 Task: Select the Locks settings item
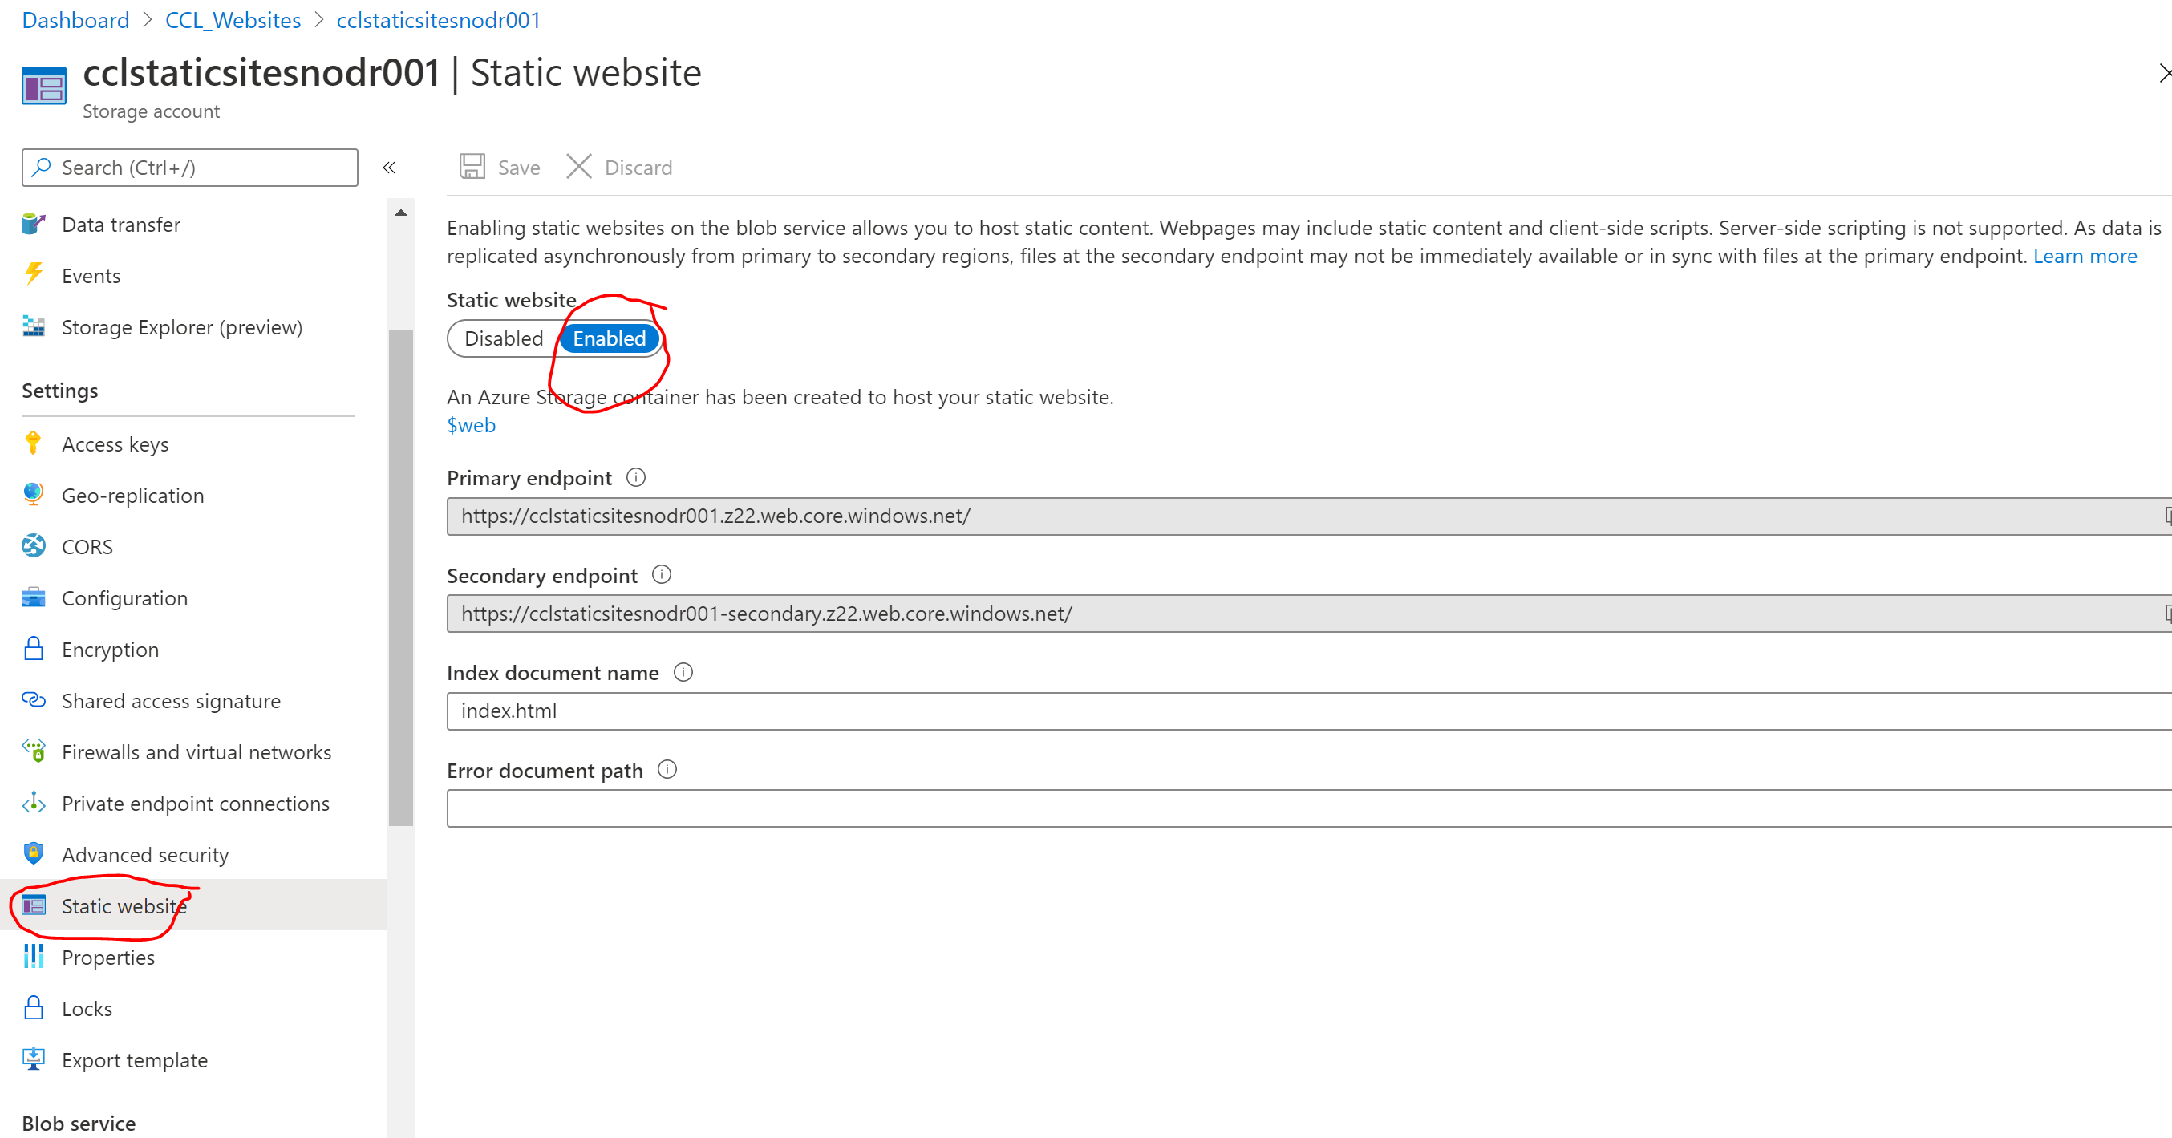point(87,1008)
